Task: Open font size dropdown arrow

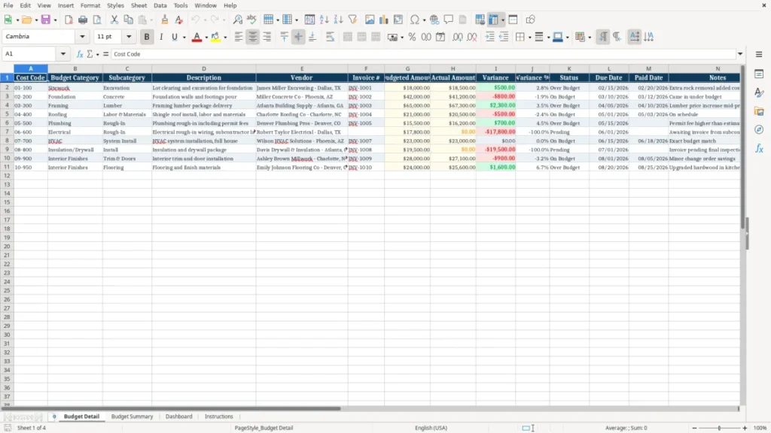Action: 129,37
